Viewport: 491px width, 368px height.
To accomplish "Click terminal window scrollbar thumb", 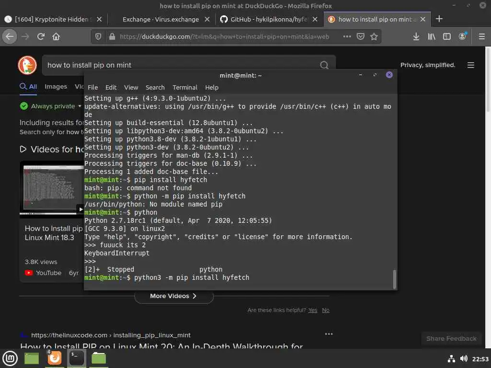I will point(394,279).
